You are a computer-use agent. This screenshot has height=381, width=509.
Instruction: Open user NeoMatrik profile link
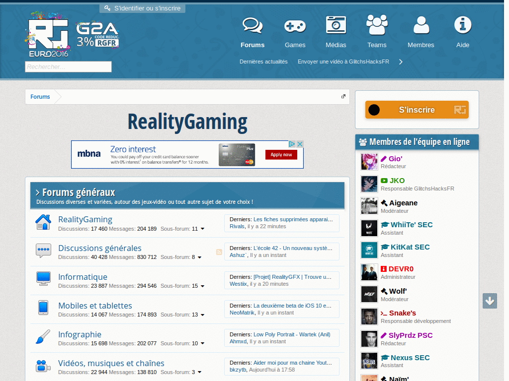(242, 313)
